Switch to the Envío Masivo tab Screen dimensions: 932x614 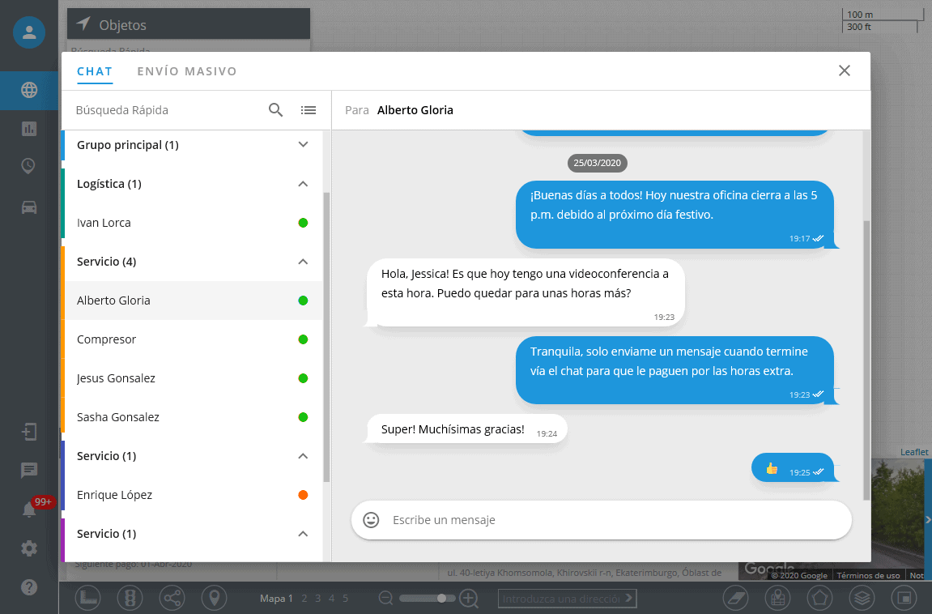(x=187, y=71)
